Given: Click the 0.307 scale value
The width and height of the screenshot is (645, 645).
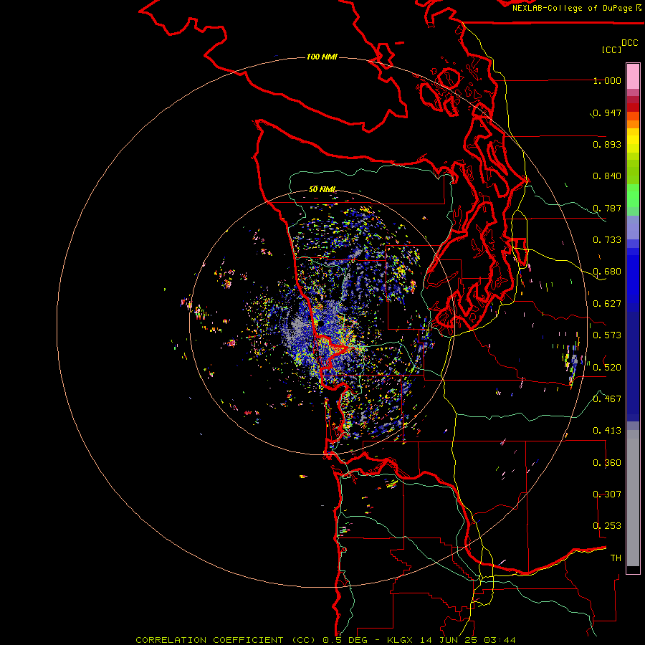Looking at the screenshot, I should 607,494.
